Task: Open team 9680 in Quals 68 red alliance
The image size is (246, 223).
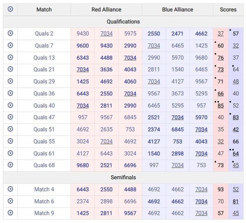Action: click(x=82, y=165)
